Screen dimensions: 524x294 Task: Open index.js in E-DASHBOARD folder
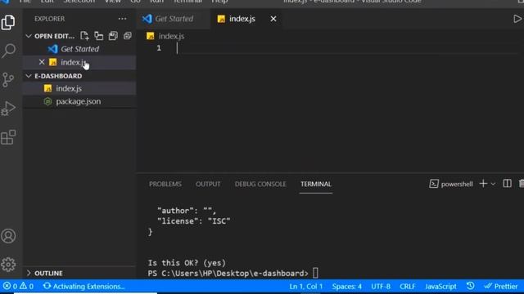(79, 88)
